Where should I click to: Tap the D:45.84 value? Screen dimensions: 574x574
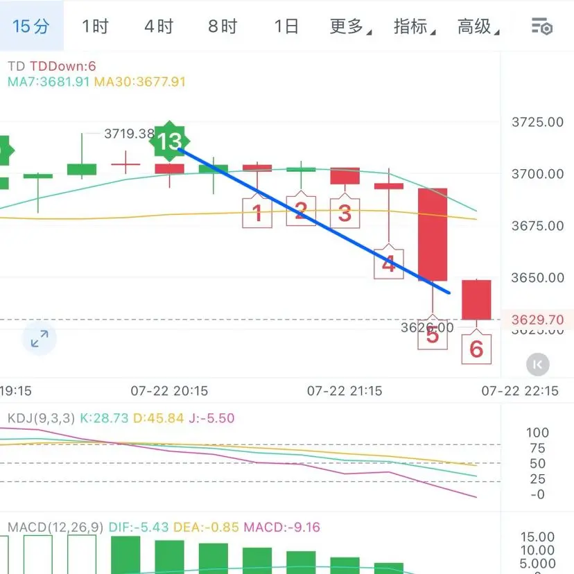[158, 418]
